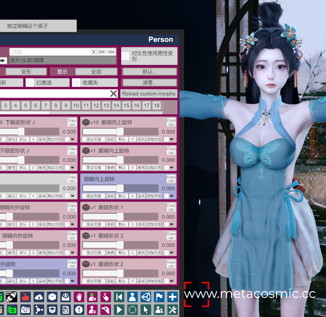326x317 pixels.
Task: Click Reload custom morphs button
Action: [x=149, y=94]
